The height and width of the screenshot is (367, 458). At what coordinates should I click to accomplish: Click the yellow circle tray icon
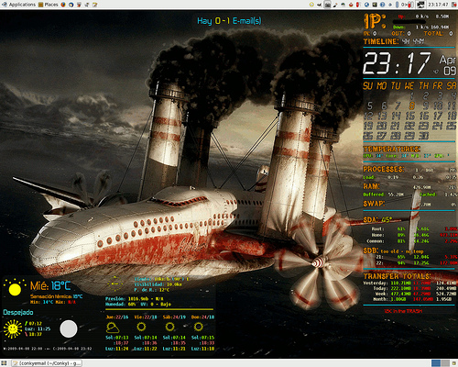pyautogui.click(x=311, y=5)
